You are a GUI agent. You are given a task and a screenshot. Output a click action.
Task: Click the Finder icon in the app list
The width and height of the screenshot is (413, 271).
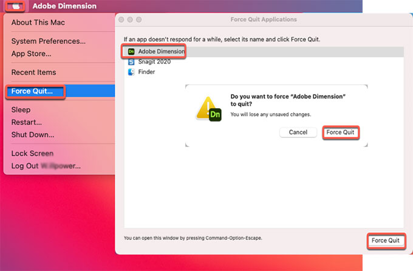coord(131,72)
